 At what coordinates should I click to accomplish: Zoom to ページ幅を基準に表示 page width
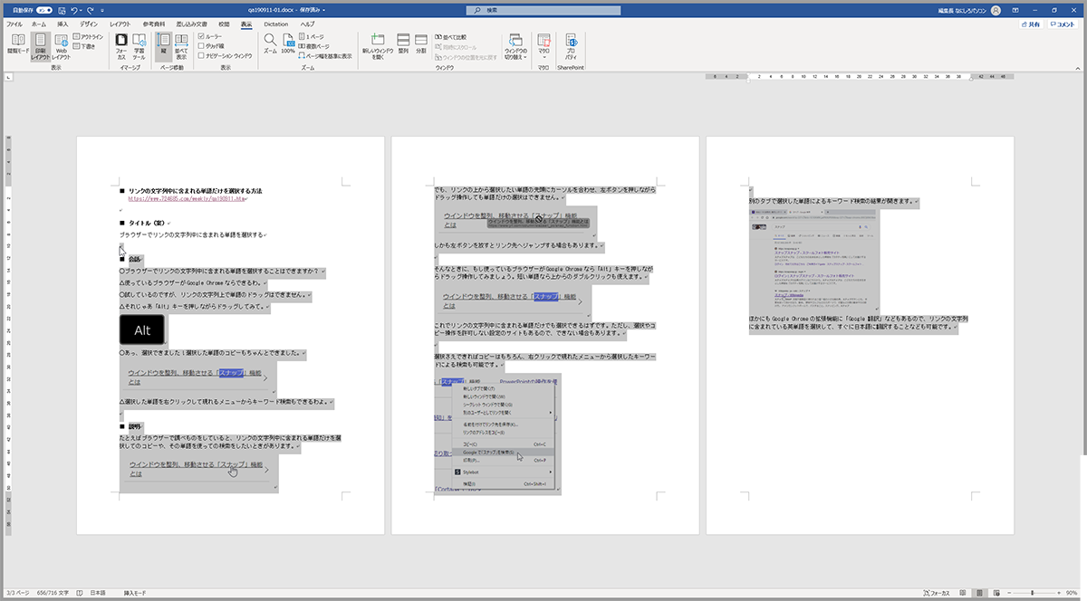pyautogui.click(x=325, y=55)
